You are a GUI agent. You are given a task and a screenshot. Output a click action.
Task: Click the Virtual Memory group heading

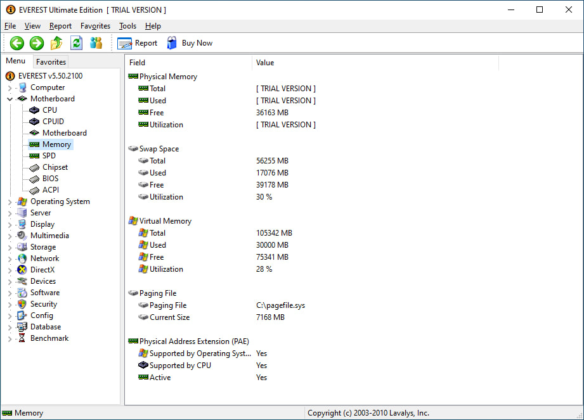[x=165, y=221]
